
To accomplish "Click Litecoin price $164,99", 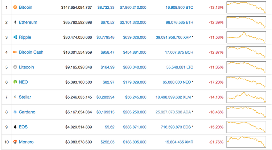I will 108,67.
